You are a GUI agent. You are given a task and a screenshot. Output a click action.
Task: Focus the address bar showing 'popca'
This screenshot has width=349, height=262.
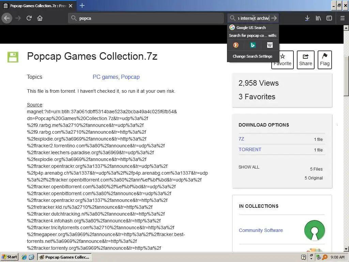(146, 18)
